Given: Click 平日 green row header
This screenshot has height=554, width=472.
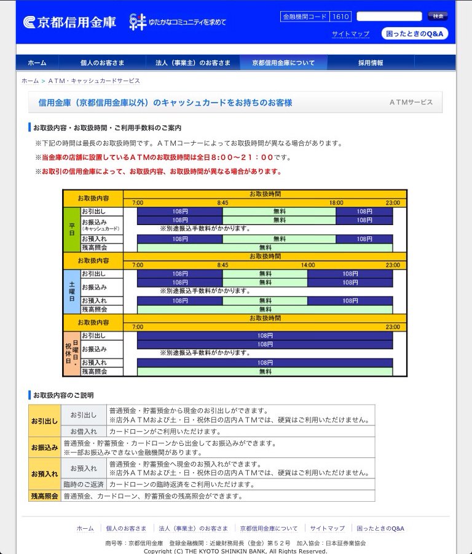Looking at the screenshot, I should coord(72,230).
